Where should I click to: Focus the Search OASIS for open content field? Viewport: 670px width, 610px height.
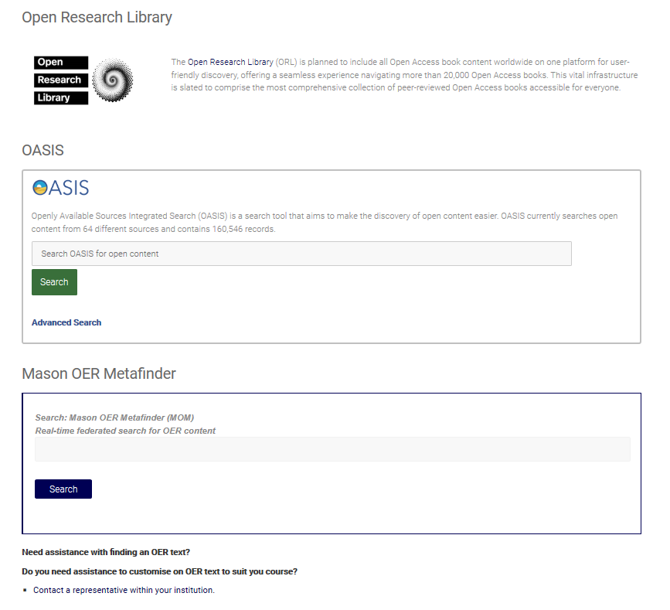pos(301,254)
